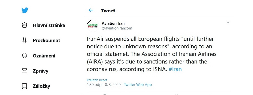Expand the tweet options chevron
Screen dimensions: 253x95
tap(228, 23)
